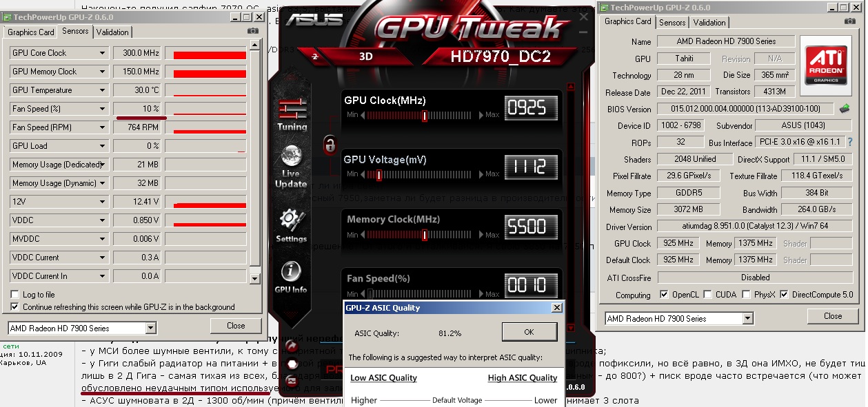Increase GPU Voltage with Max arrow
The image size is (868, 407).
(481, 174)
